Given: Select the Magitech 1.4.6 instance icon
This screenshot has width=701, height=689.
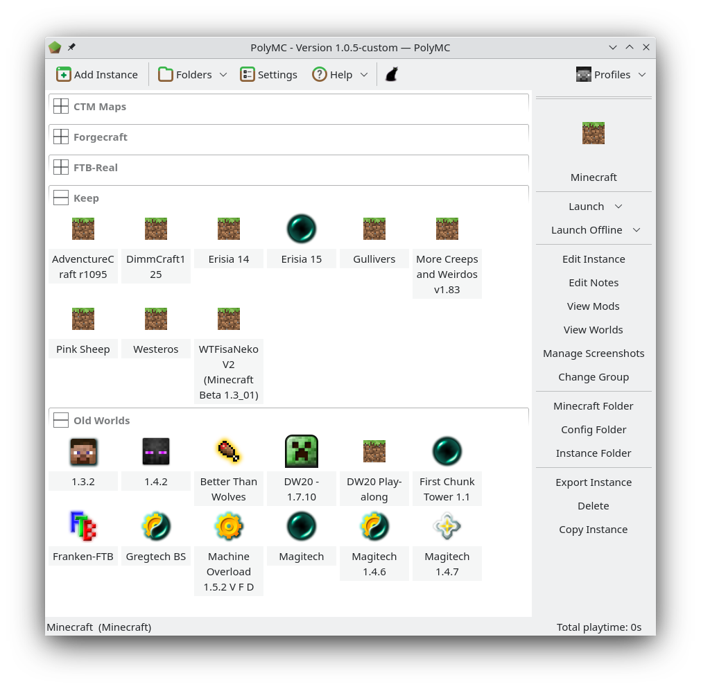Looking at the screenshot, I should 374,526.
